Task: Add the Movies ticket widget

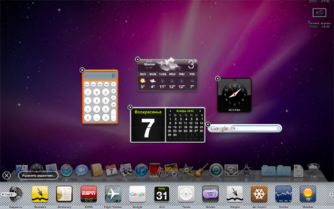Action: pyautogui.click(x=210, y=194)
